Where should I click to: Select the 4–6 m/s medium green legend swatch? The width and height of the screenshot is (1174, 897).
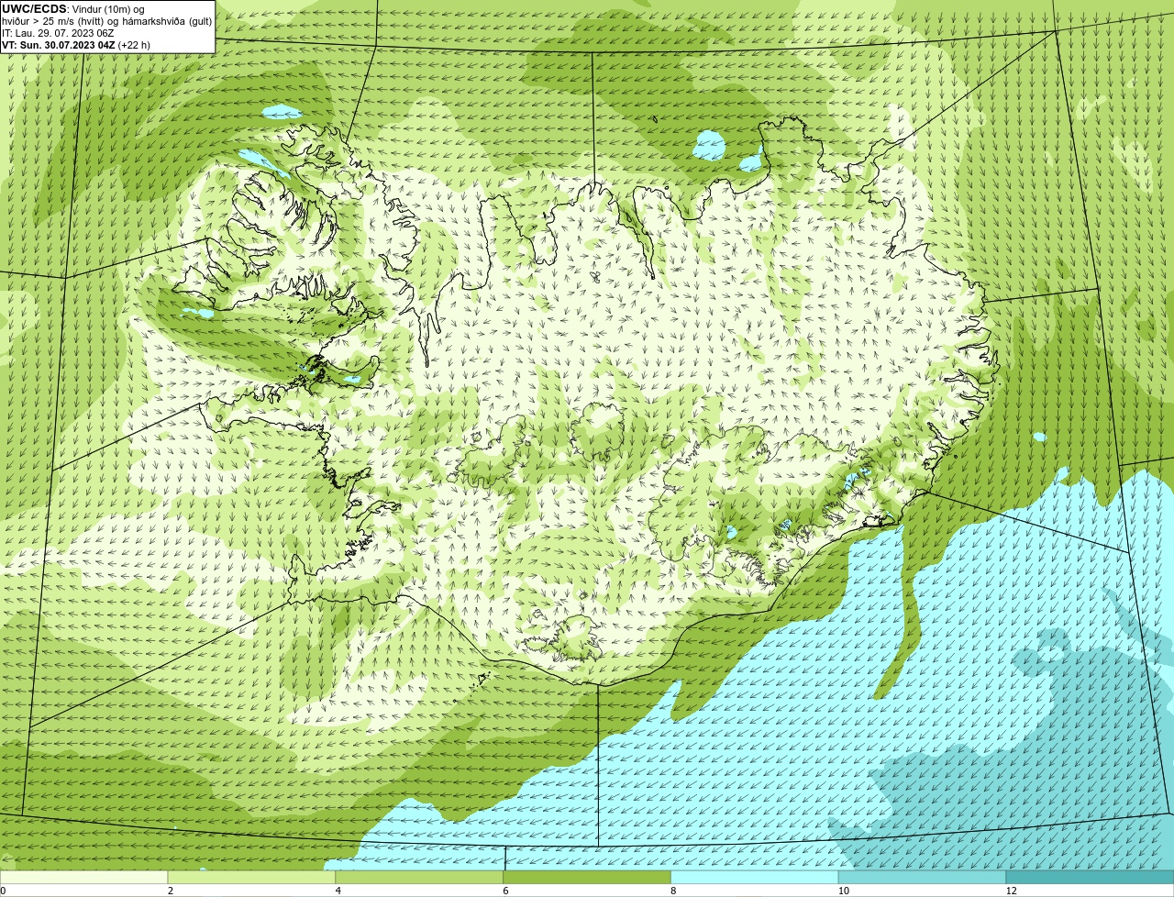coord(420,877)
